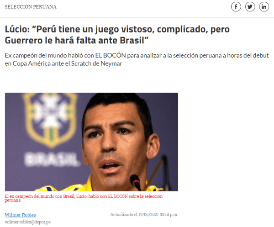The width and height of the screenshot is (274, 227).
Task: Click the Lúcio press conference photo
Action: tap(91, 142)
